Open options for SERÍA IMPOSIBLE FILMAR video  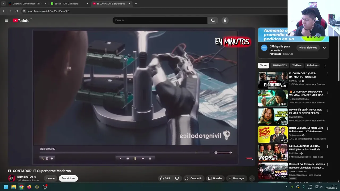click(328, 110)
